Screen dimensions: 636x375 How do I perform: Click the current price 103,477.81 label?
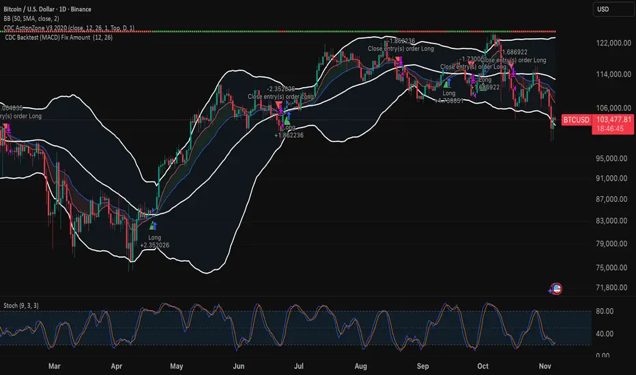613,119
